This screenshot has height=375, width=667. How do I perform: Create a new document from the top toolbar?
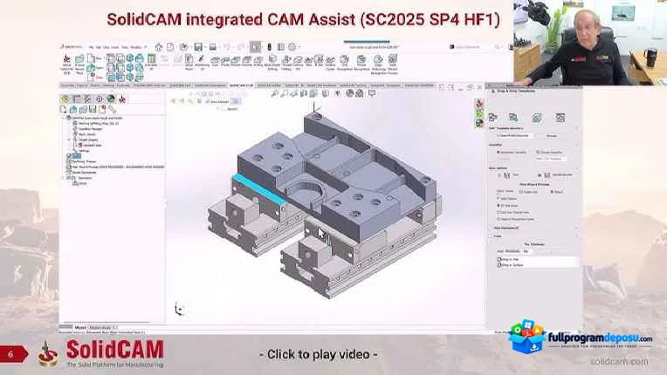[170, 47]
